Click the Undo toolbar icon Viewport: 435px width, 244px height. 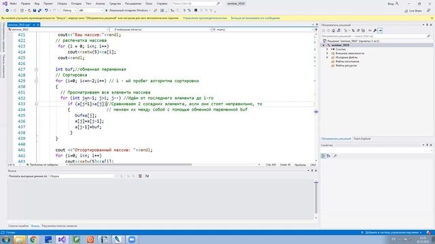(x=46, y=11)
